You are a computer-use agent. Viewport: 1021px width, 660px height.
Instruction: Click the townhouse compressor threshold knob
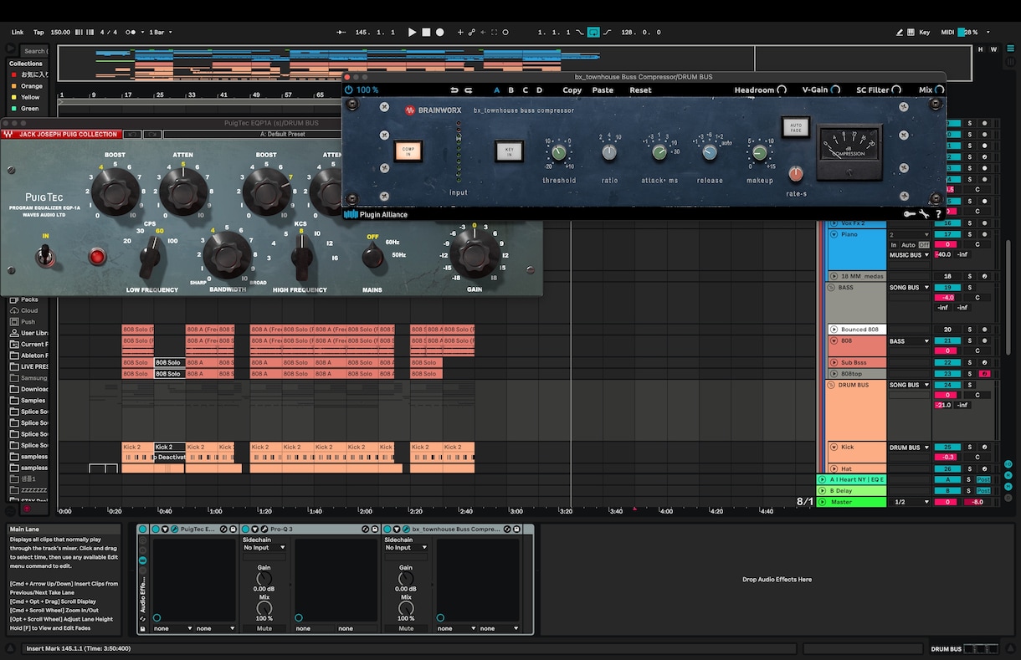pyautogui.click(x=558, y=153)
